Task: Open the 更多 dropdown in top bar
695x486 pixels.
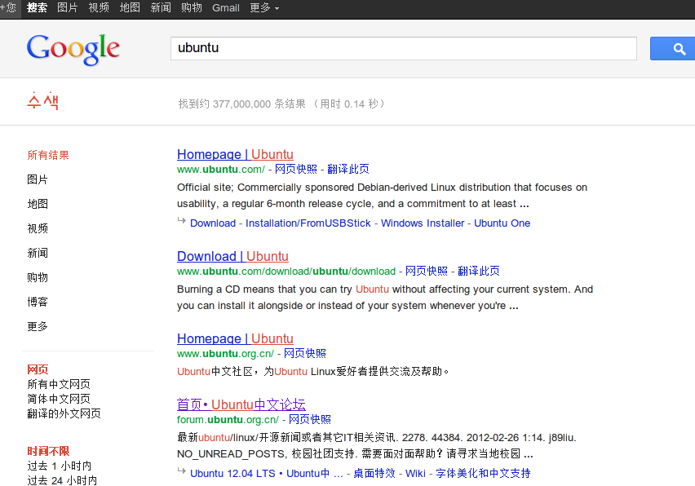Action: pos(264,8)
